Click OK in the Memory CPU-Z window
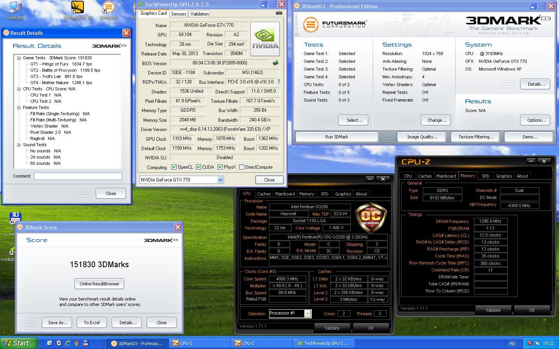 click(531, 310)
